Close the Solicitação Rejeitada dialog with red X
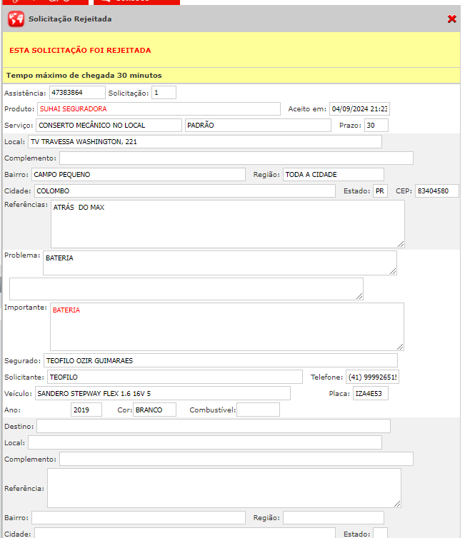Viewport: 465px width, 538px height. [452, 19]
